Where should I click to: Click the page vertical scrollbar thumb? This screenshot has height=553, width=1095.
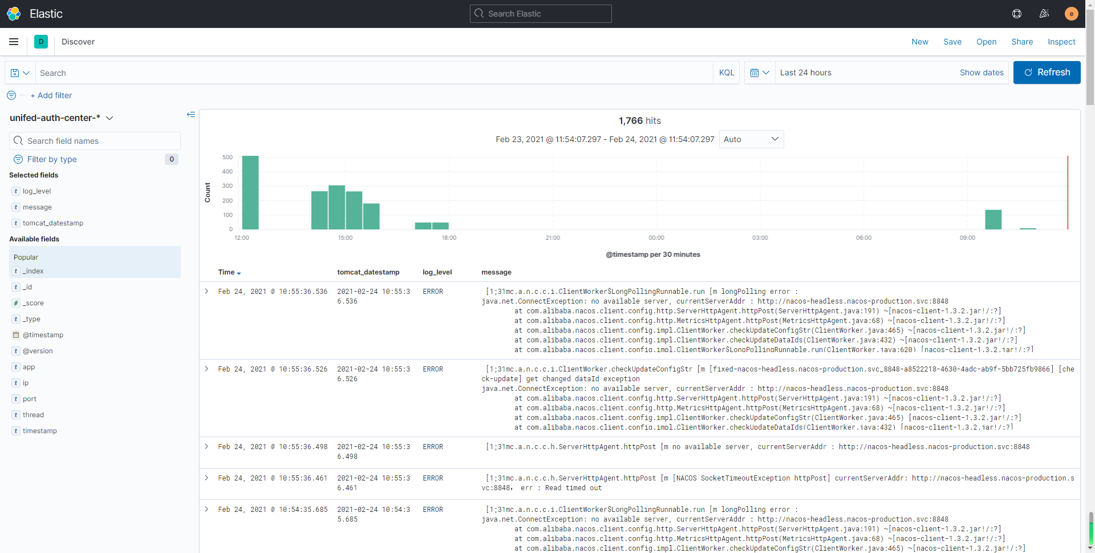click(1090, 56)
